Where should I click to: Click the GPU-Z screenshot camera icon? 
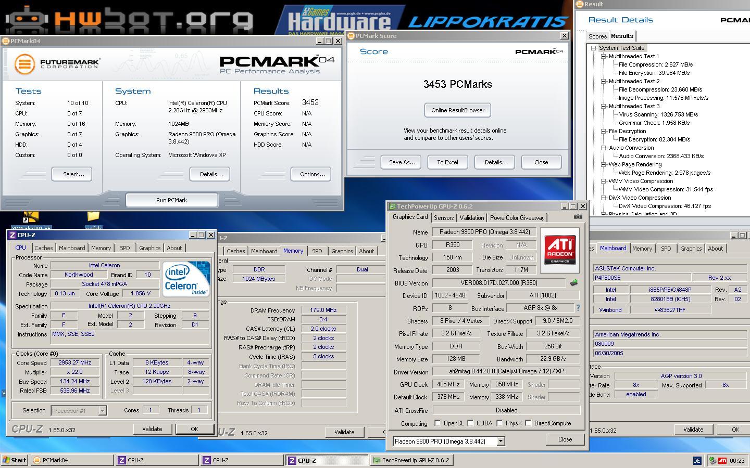[x=578, y=217]
